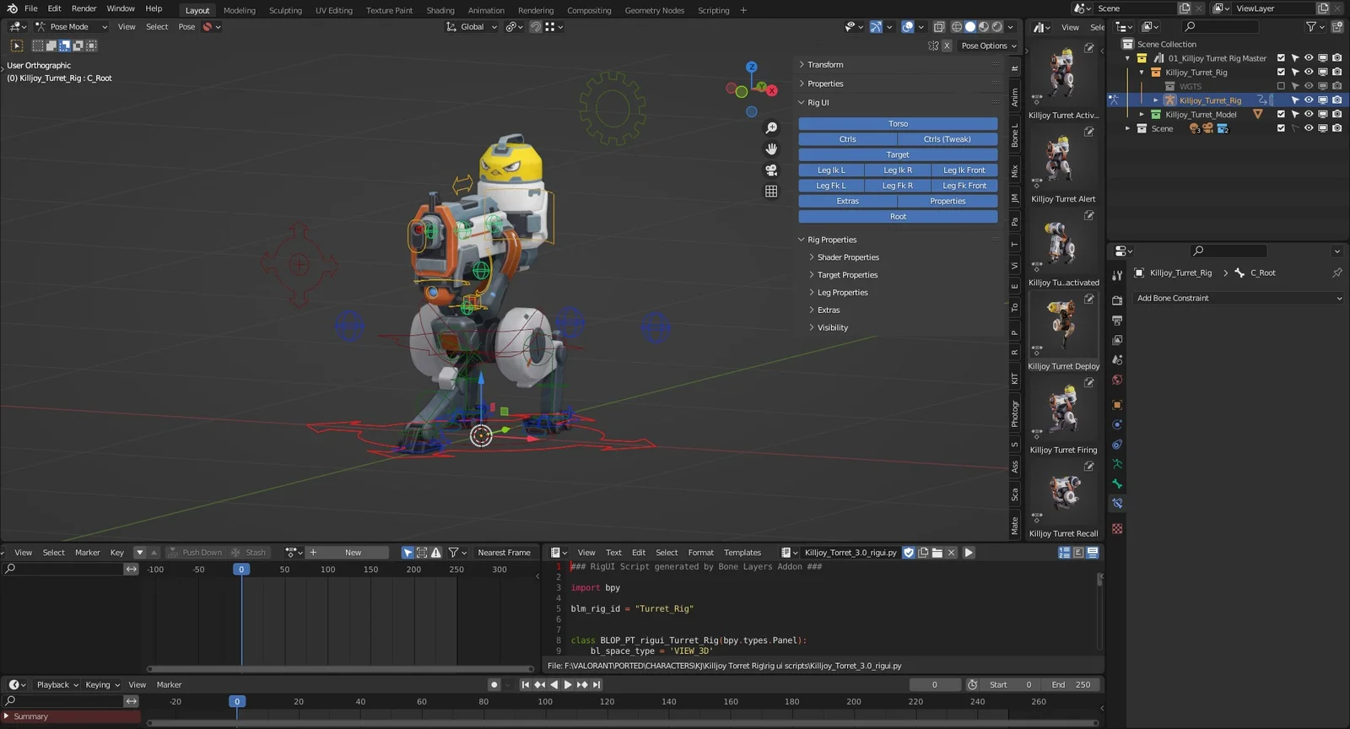Expand Leg Properties subpanel
This screenshot has height=729, width=1350.
[x=842, y=293]
